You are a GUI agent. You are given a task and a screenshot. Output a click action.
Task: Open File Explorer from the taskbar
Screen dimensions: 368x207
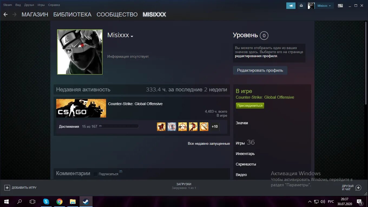(x=73, y=202)
